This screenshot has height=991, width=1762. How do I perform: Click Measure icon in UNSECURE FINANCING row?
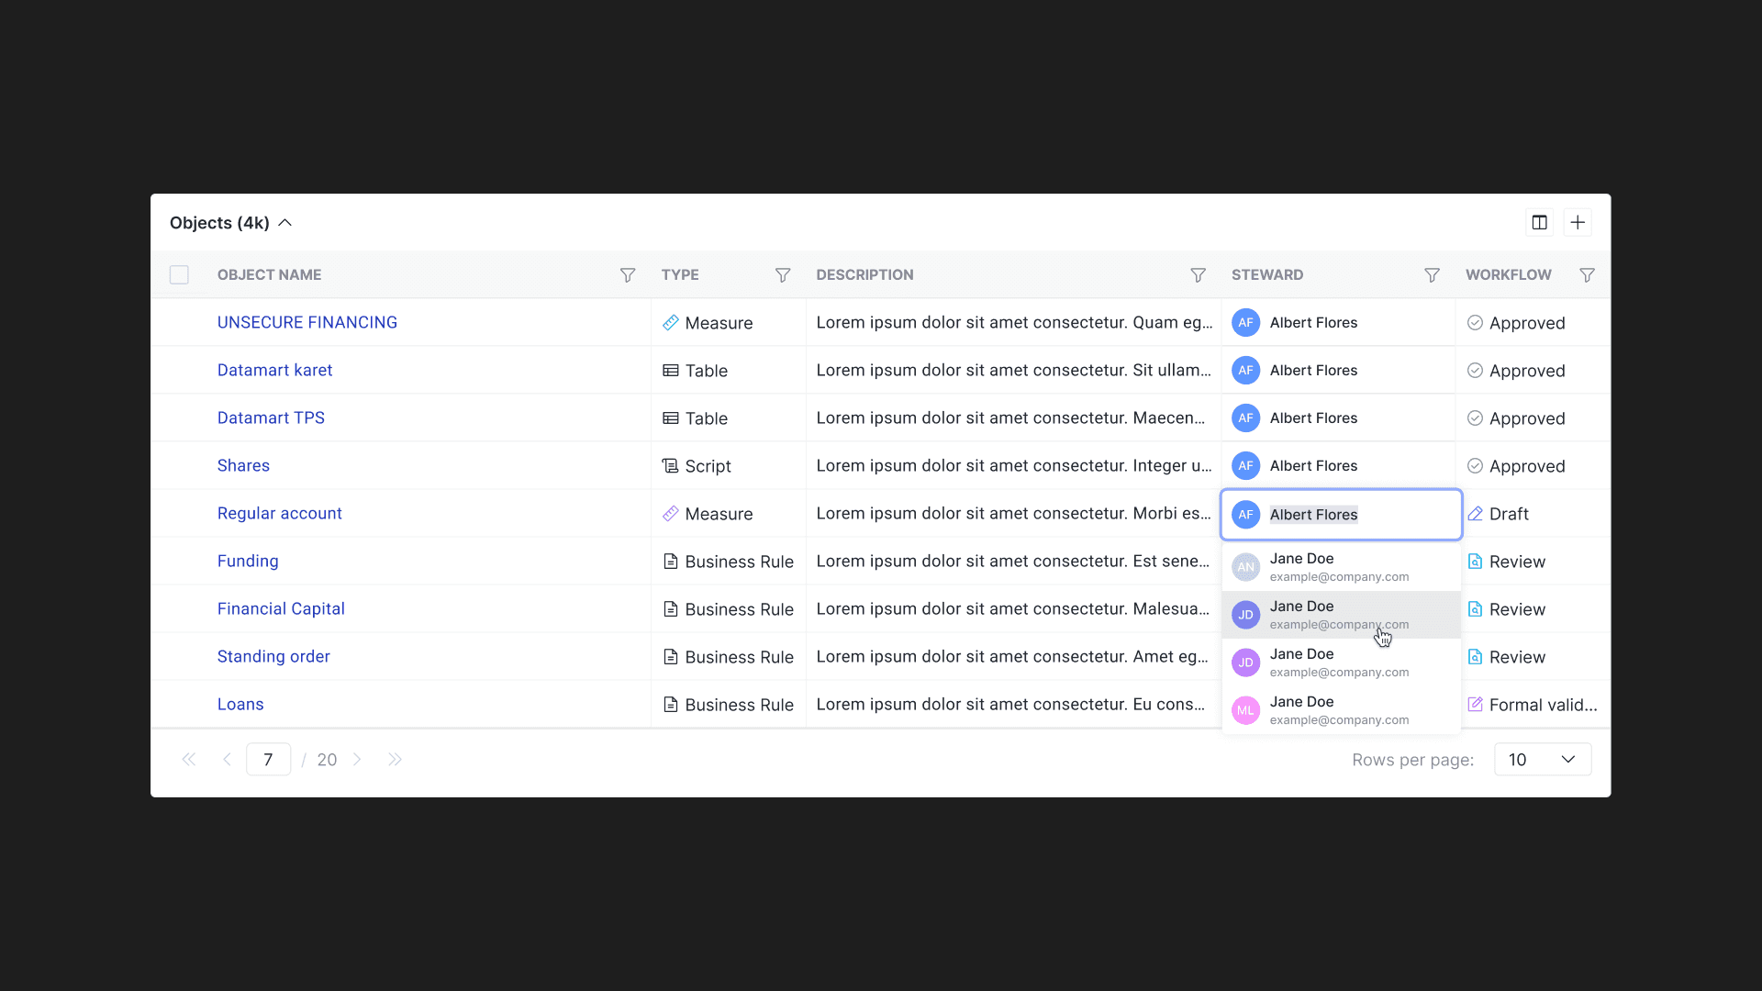(671, 323)
